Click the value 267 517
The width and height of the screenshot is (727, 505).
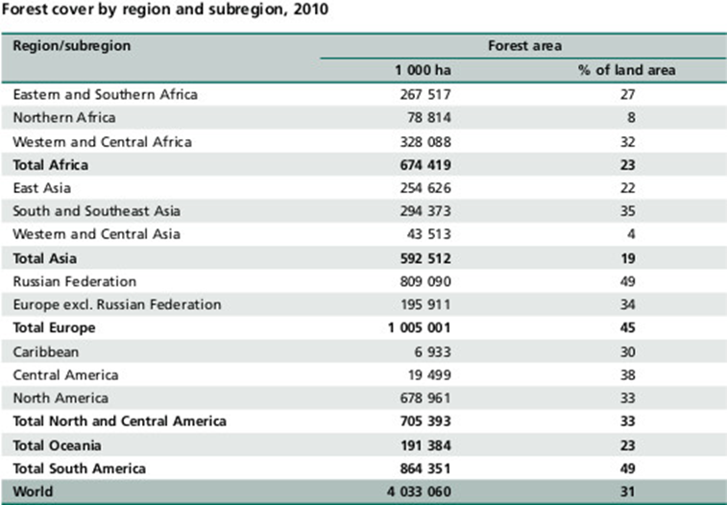click(425, 94)
